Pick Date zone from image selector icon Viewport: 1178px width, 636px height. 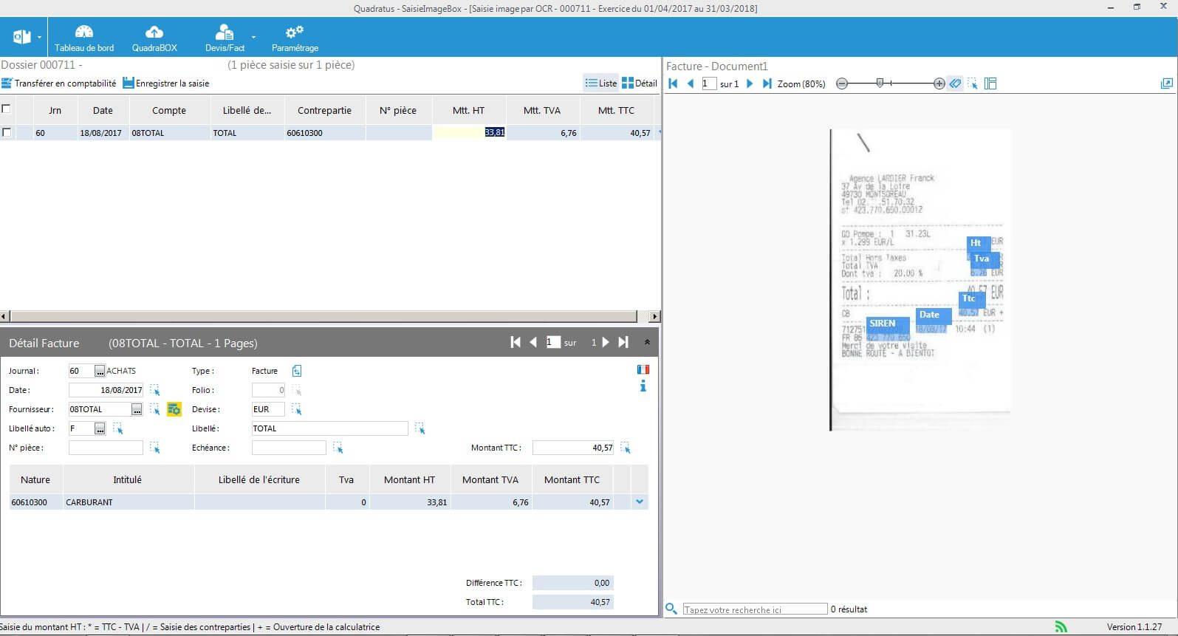tap(155, 390)
